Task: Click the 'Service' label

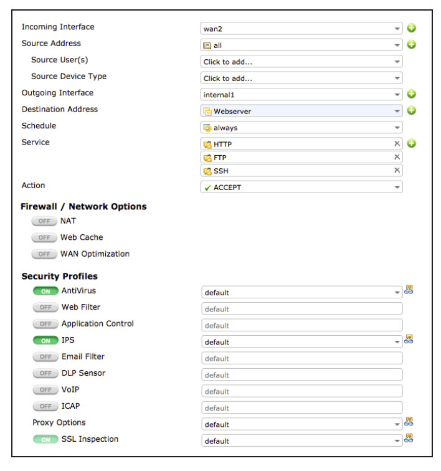Action: (x=36, y=143)
